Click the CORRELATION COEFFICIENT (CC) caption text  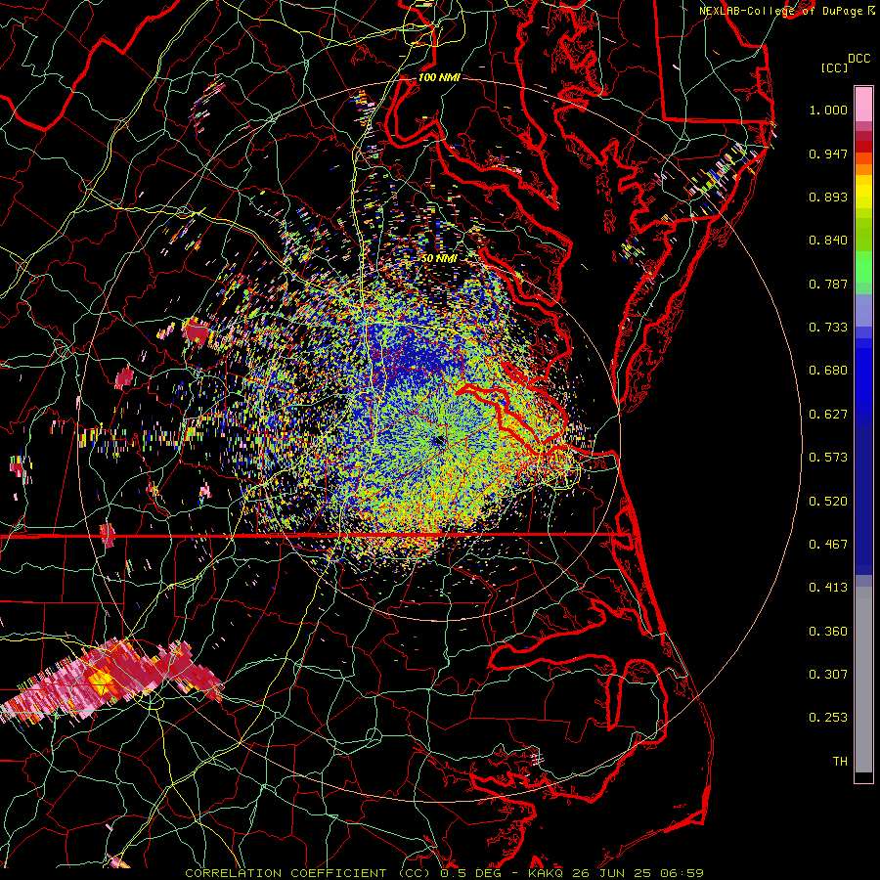(x=308, y=873)
